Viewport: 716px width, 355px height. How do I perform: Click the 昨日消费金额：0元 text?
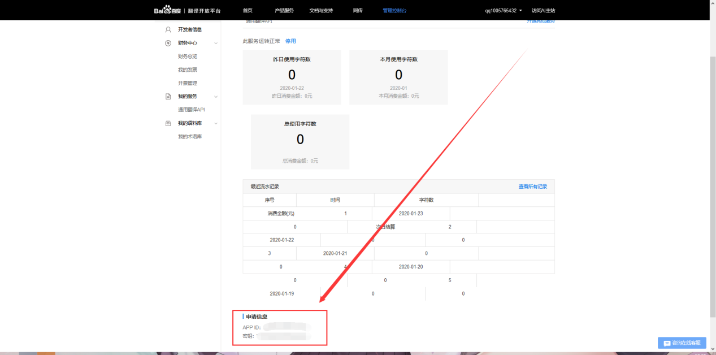pyautogui.click(x=292, y=96)
